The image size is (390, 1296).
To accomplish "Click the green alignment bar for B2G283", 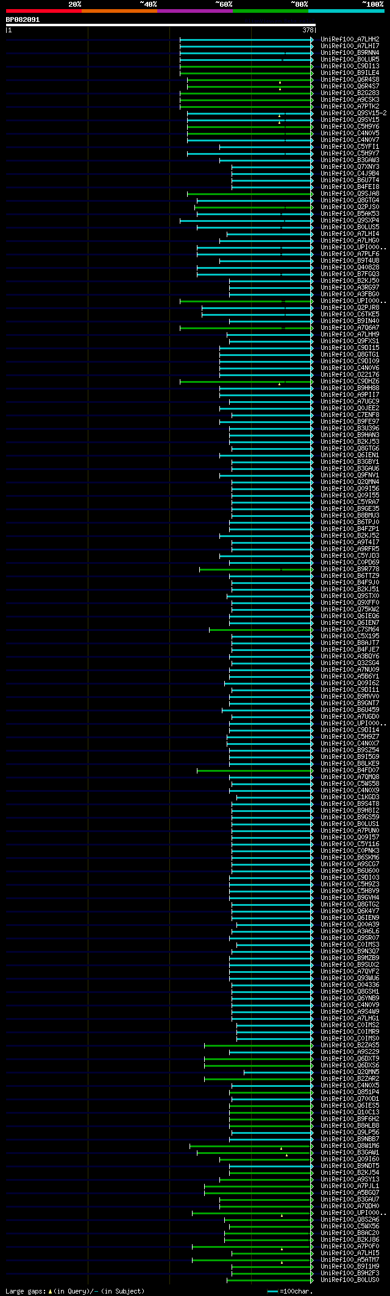I will coord(245,93).
